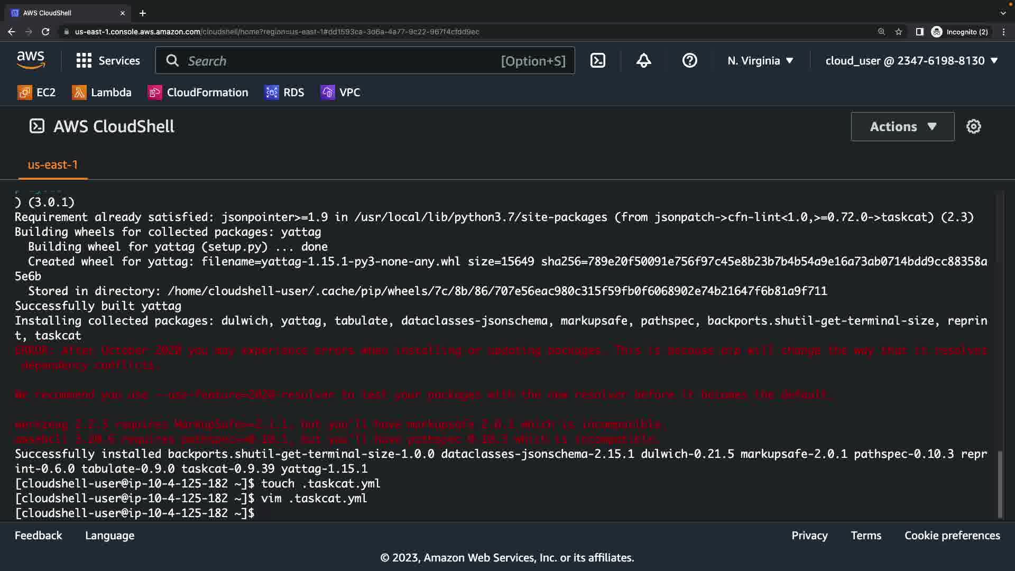Open the Services grid menu
Image resolution: width=1015 pixels, height=571 pixels.
point(108,61)
